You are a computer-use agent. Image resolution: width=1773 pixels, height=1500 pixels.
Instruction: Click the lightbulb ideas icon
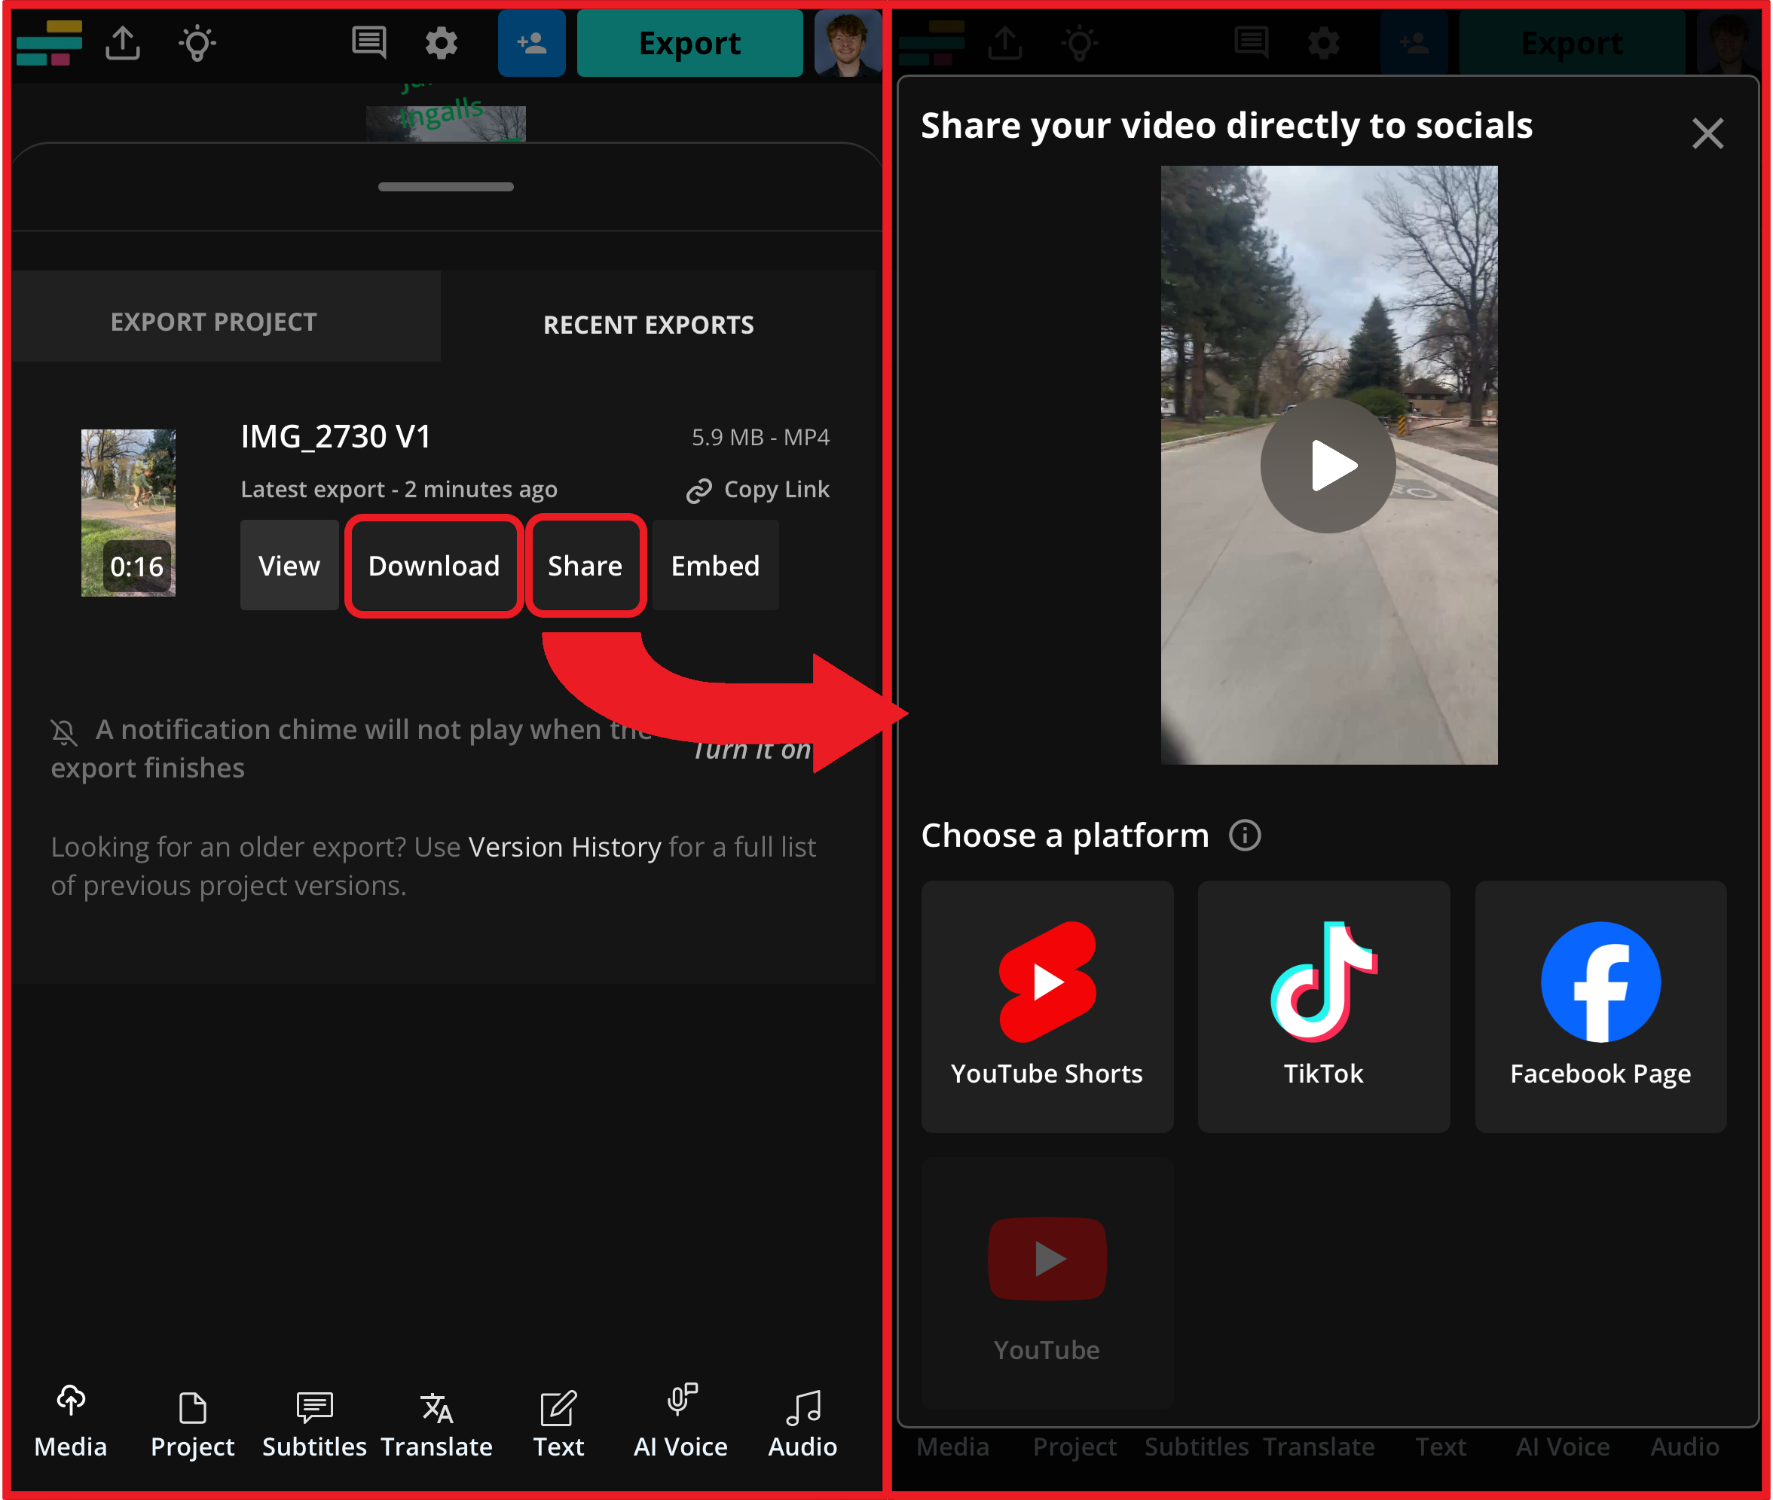coord(197,44)
